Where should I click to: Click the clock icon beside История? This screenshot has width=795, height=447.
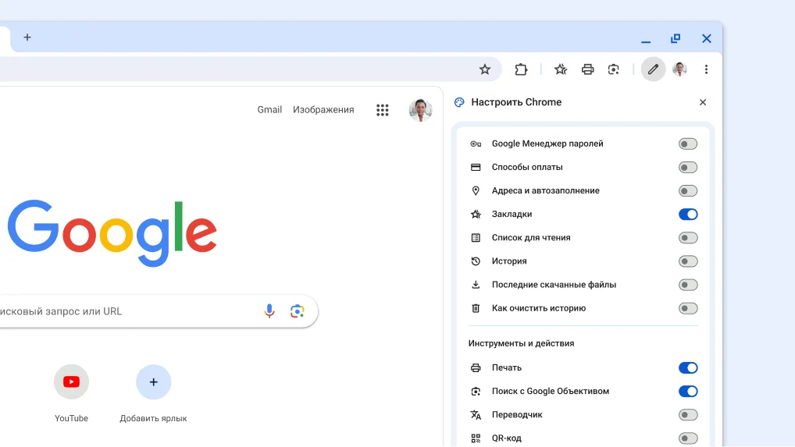coord(476,261)
